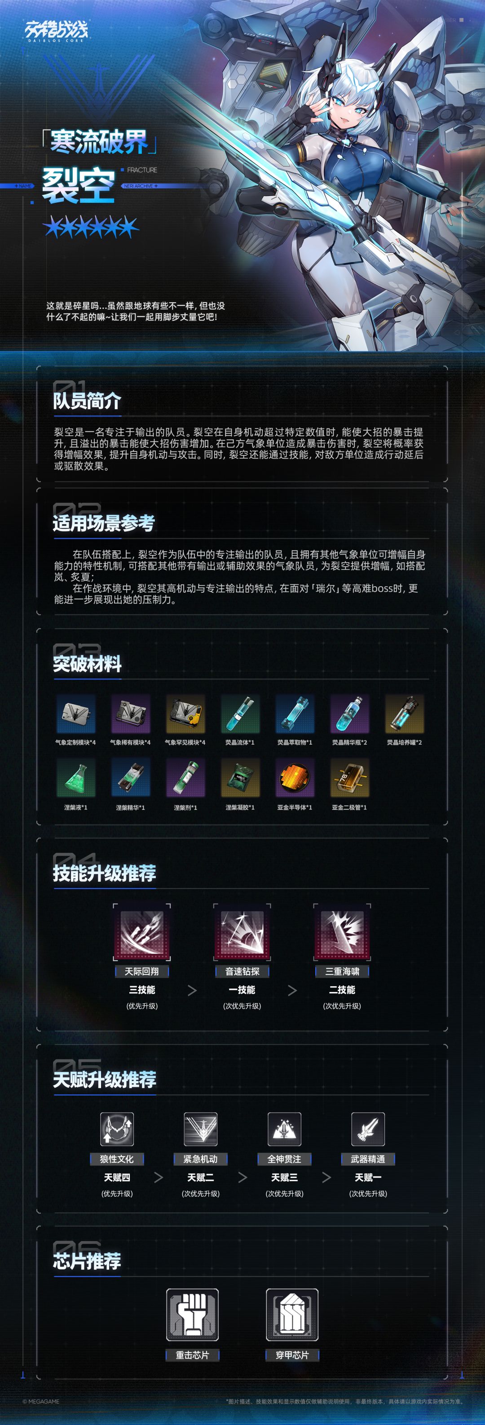This screenshot has width=485, height=1425.
Task: Select the 音速钻探 skill icon
Action: [242, 933]
